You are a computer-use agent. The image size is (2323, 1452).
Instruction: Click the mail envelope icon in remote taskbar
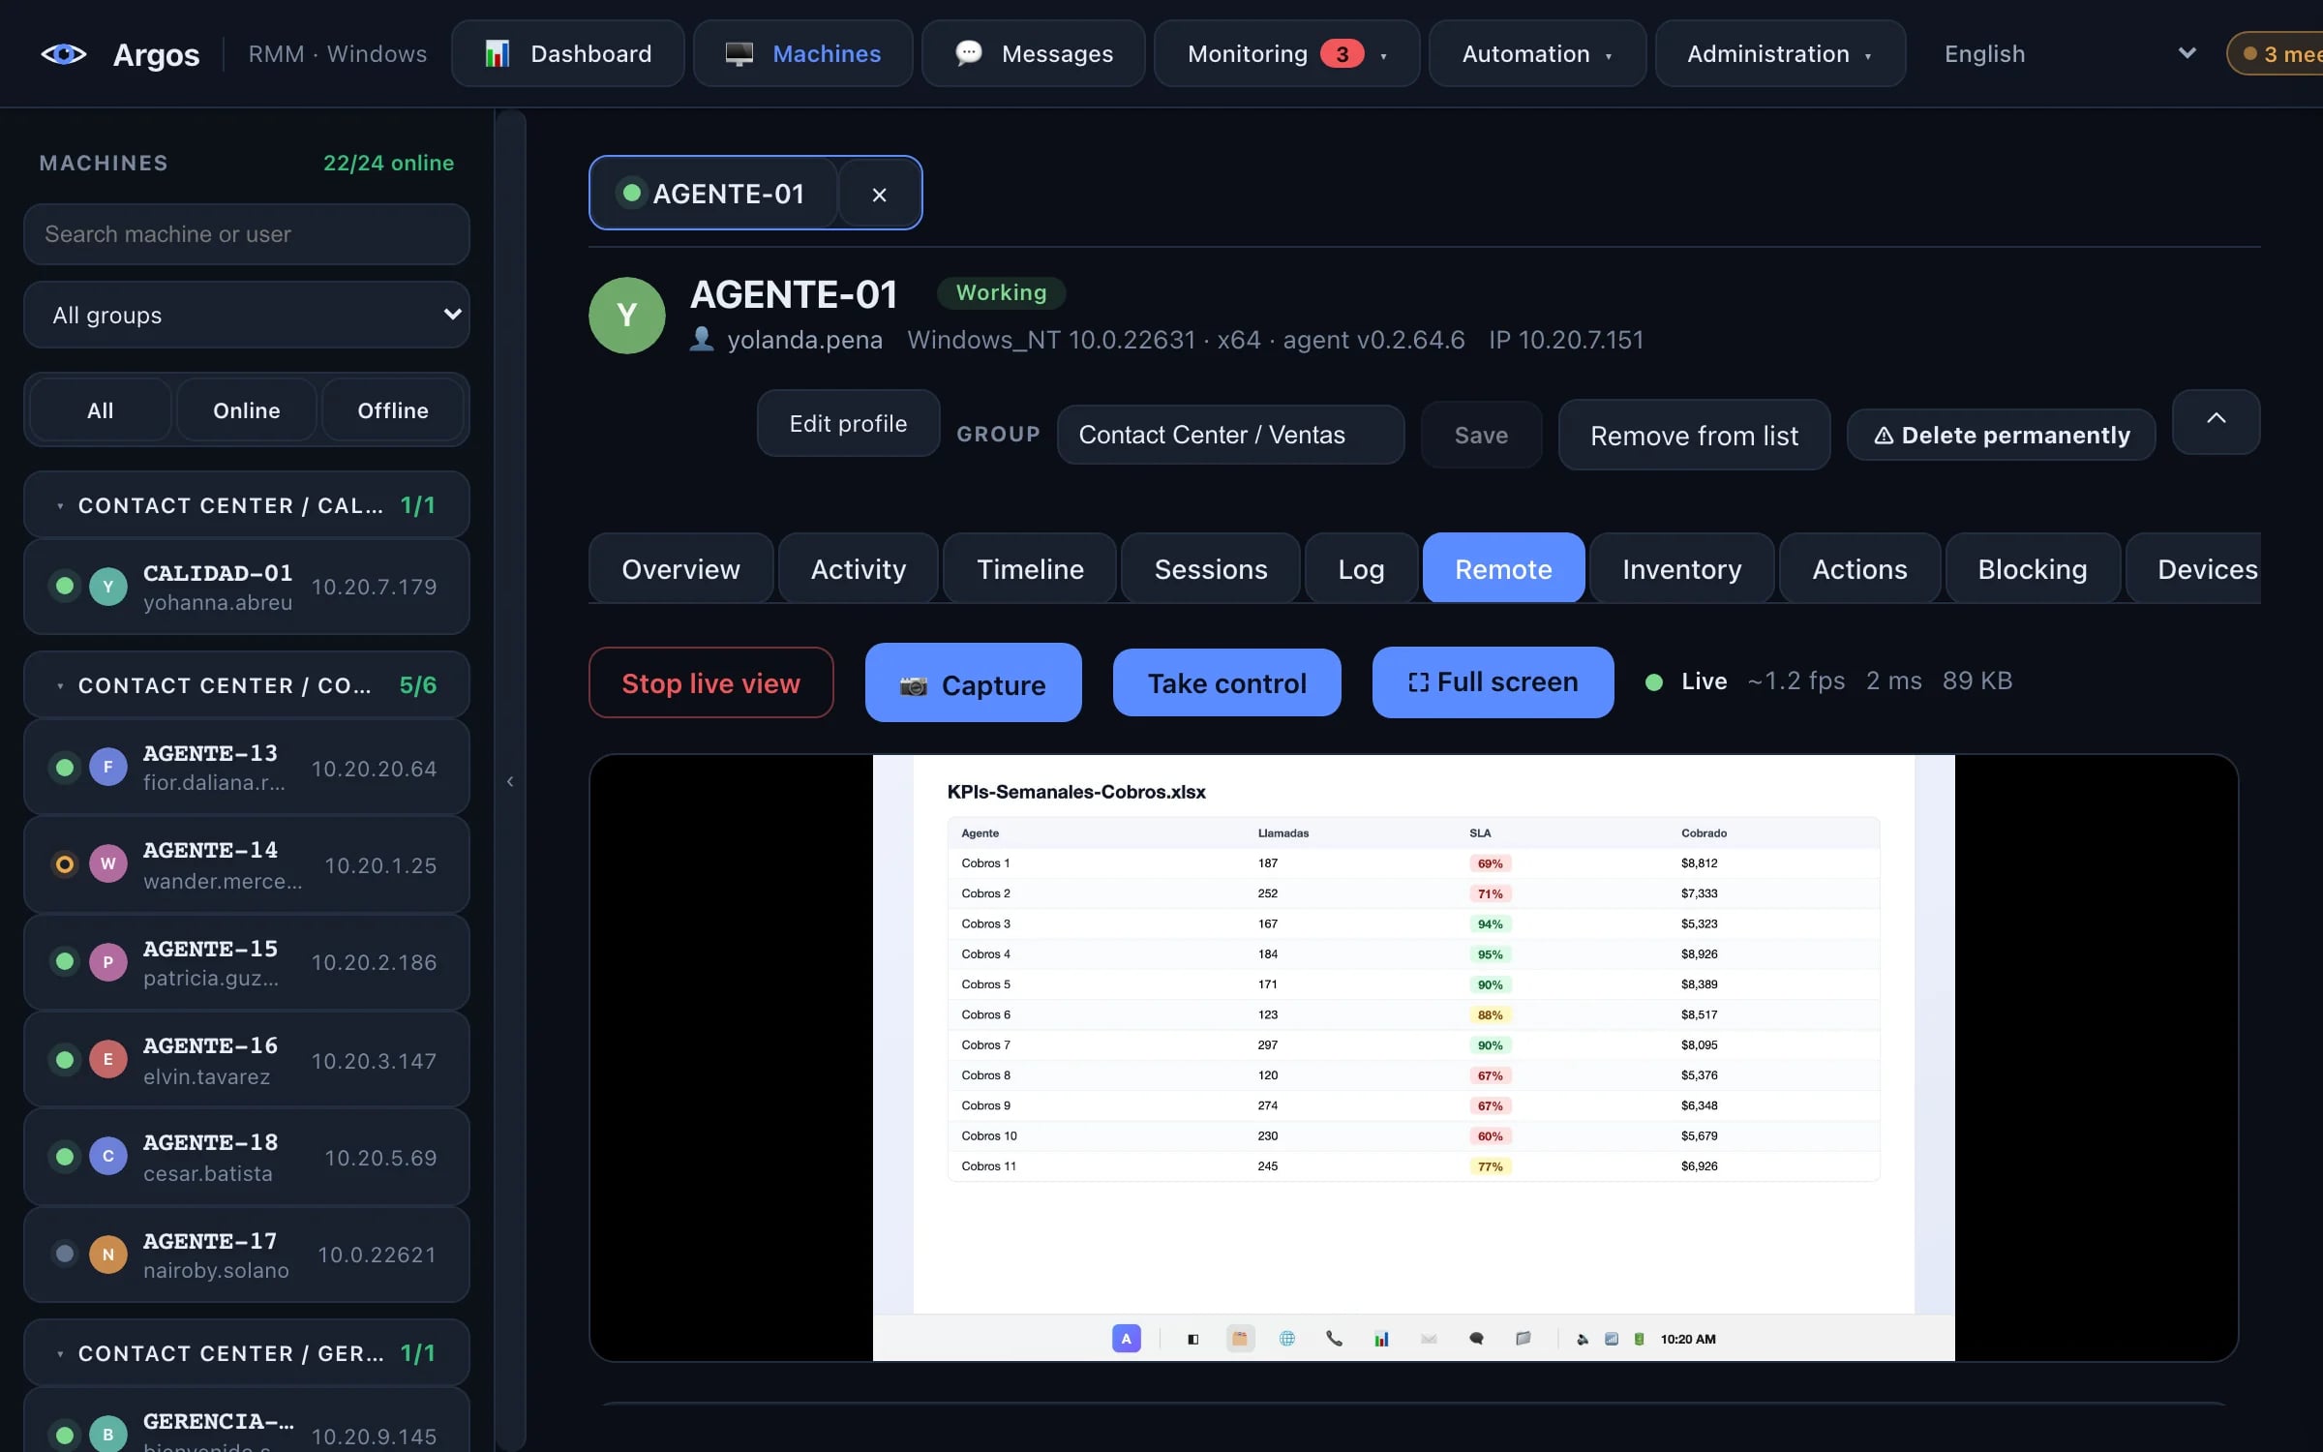tap(1429, 1339)
